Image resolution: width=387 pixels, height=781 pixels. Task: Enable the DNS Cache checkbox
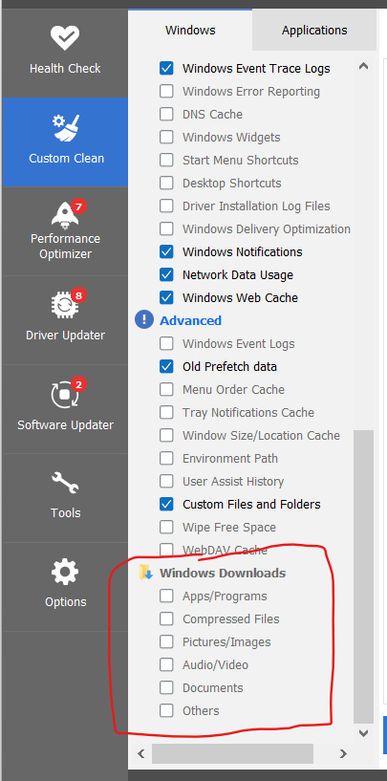click(166, 114)
